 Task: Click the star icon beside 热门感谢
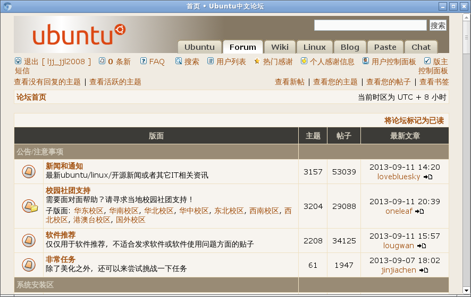tap(257, 61)
